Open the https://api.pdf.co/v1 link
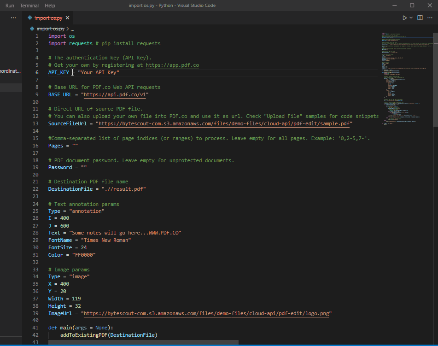 115,95
